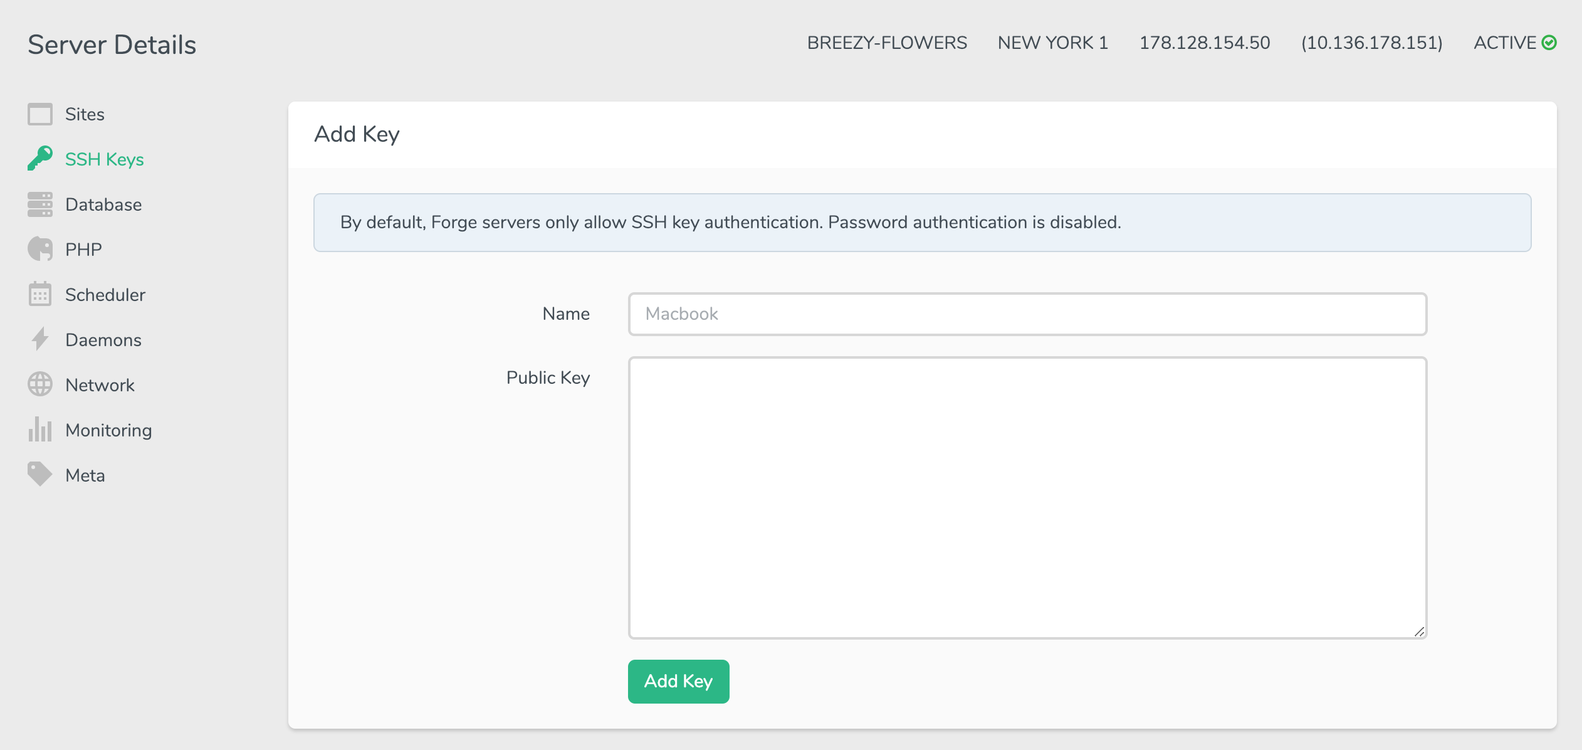
Task: Click the Meta menu item in sidebar
Action: [x=86, y=475]
